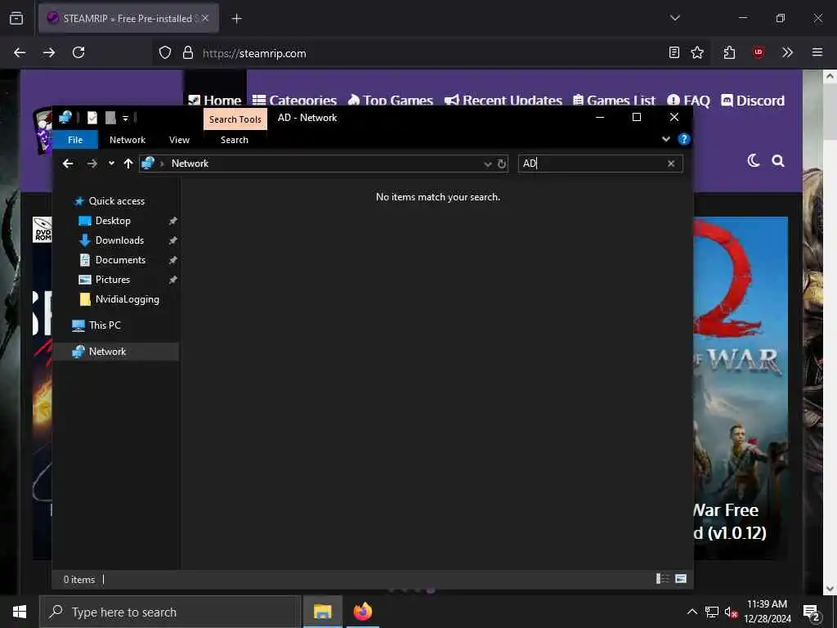Open the Games List link on Steamrip
This screenshot has width=837, height=628.
(614, 101)
